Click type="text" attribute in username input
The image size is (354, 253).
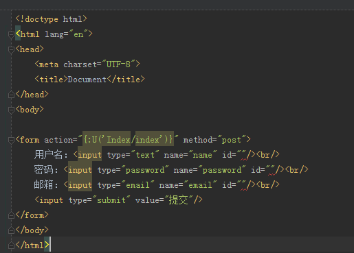click(x=133, y=155)
